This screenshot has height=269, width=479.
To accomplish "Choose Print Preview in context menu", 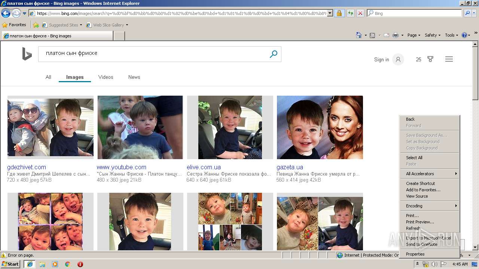I will tap(430, 222).
